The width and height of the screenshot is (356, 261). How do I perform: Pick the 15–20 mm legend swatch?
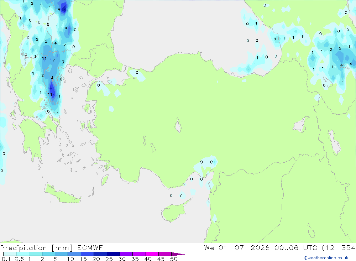pyautogui.click(x=88, y=254)
